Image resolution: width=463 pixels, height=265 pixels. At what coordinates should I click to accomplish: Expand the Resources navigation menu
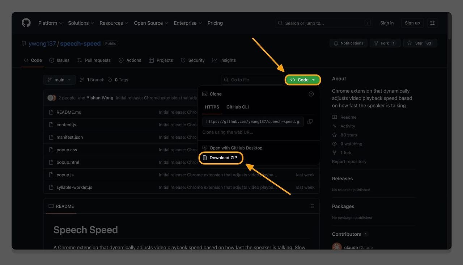(114, 23)
